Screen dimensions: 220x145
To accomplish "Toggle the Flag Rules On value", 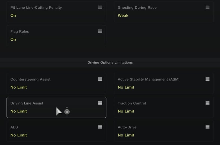I will (x=13, y=39).
